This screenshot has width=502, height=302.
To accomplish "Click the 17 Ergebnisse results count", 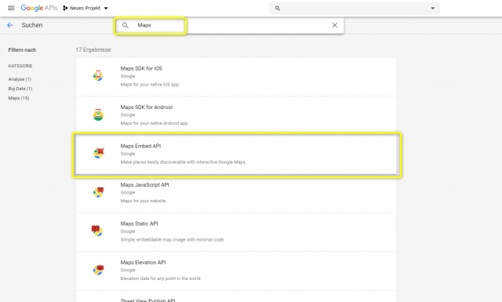I will tap(93, 49).
